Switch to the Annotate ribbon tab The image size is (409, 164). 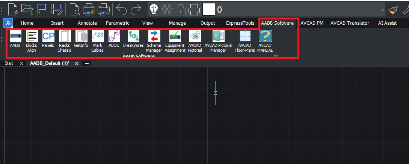87,23
